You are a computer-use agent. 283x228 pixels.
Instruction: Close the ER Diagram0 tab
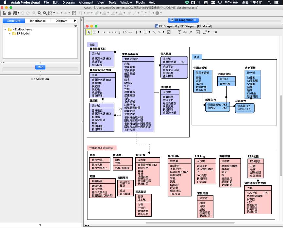pyautogui.click(x=195, y=20)
